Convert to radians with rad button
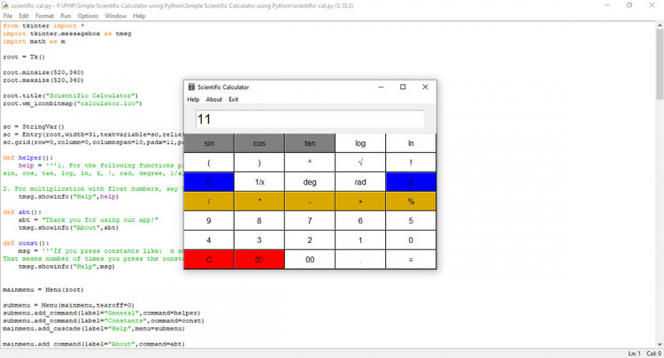This screenshot has height=358, width=664. tap(360, 182)
